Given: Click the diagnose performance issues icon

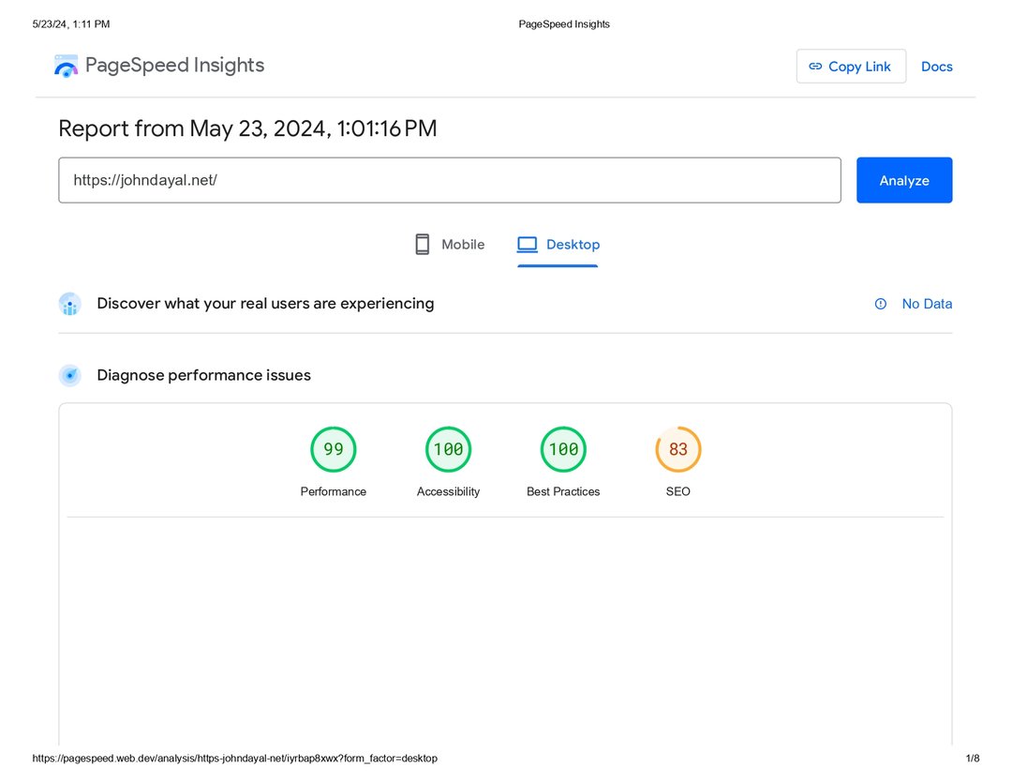Looking at the screenshot, I should coord(69,375).
